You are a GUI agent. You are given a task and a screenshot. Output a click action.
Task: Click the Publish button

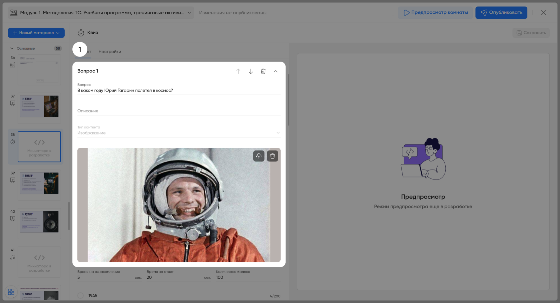click(x=501, y=13)
